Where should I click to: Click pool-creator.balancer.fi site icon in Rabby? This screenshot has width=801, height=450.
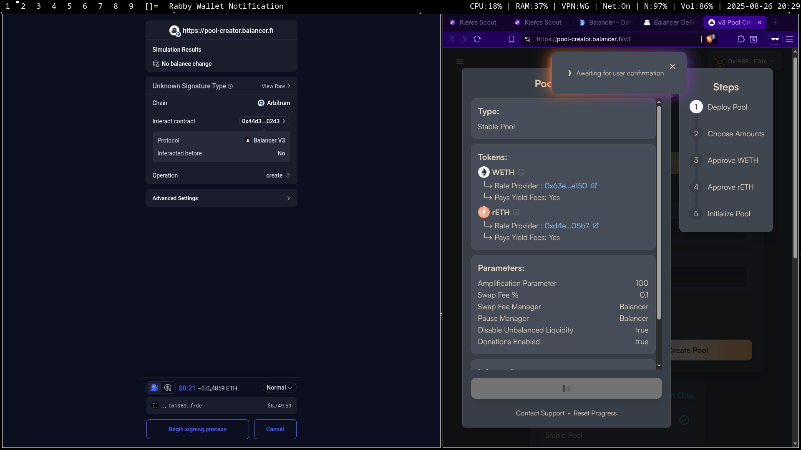tap(174, 31)
